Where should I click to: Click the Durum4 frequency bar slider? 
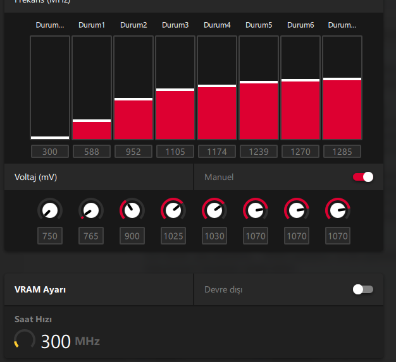[x=217, y=88]
